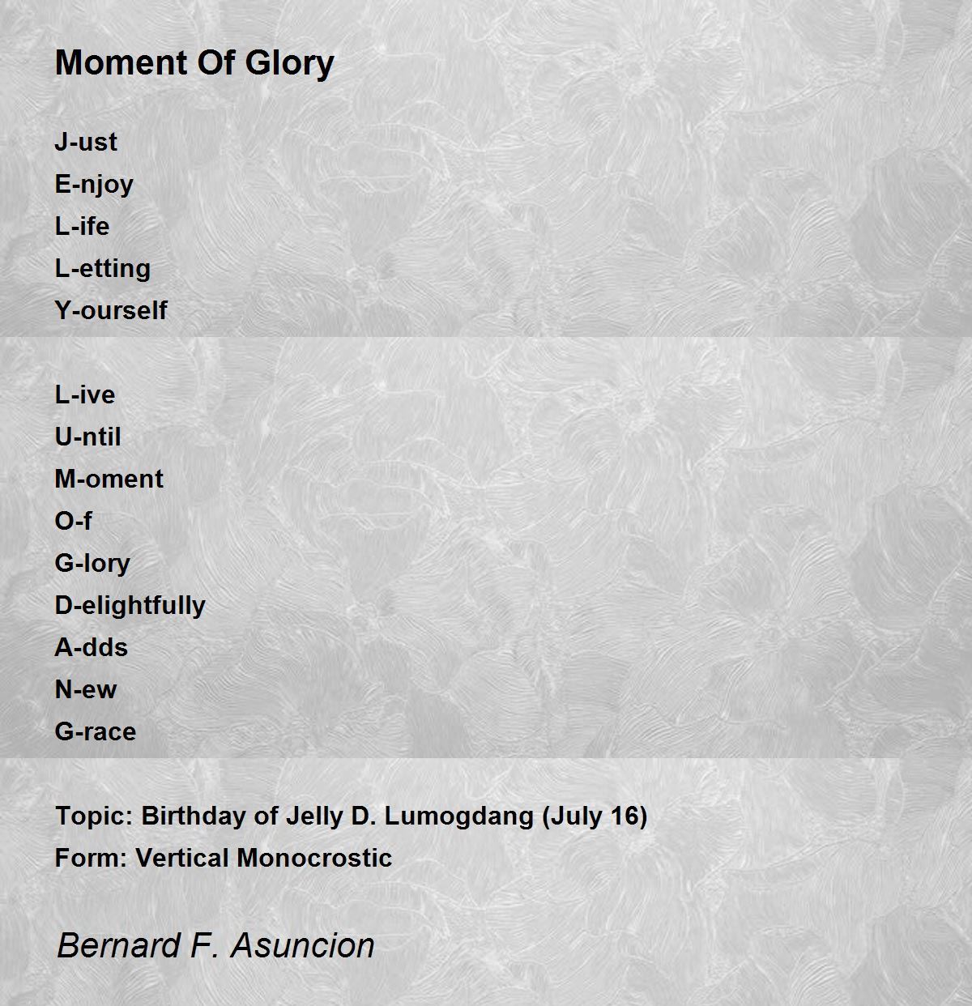This screenshot has height=1006, width=972.
Task: Click the line 'L-ive'
Action: tap(85, 394)
